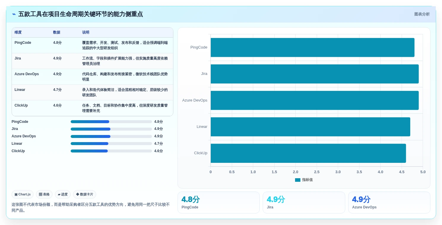The image size is (442, 225).
Task: Click the Azure DevOps chart bar
Action: point(315,100)
